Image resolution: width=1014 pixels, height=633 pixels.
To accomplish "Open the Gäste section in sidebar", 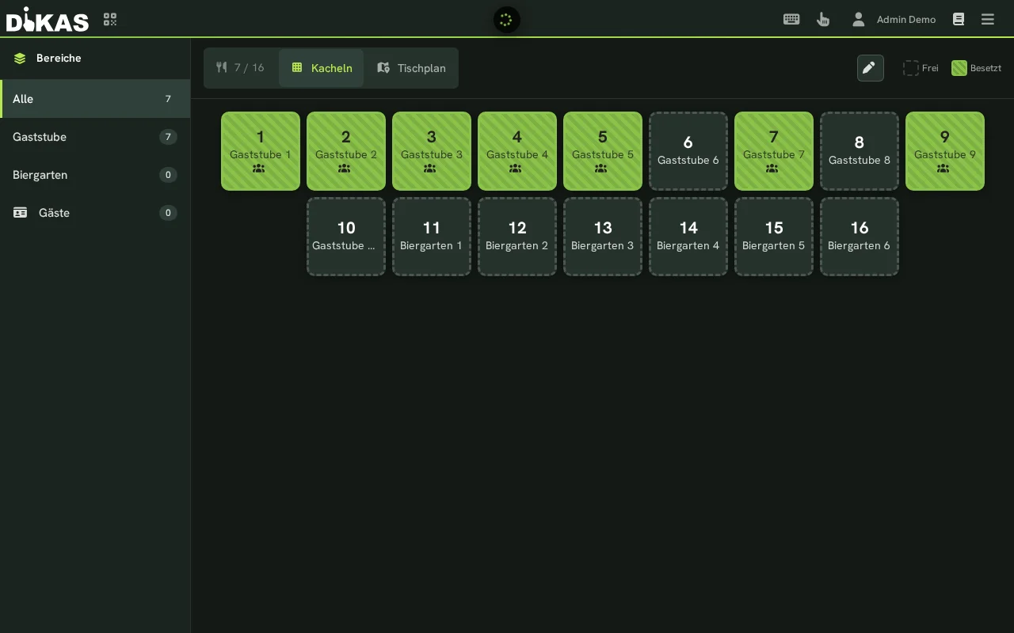I will pos(95,213).
